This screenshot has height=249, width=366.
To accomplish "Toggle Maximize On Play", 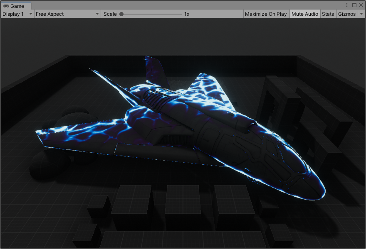I will [x=266, y=14].
